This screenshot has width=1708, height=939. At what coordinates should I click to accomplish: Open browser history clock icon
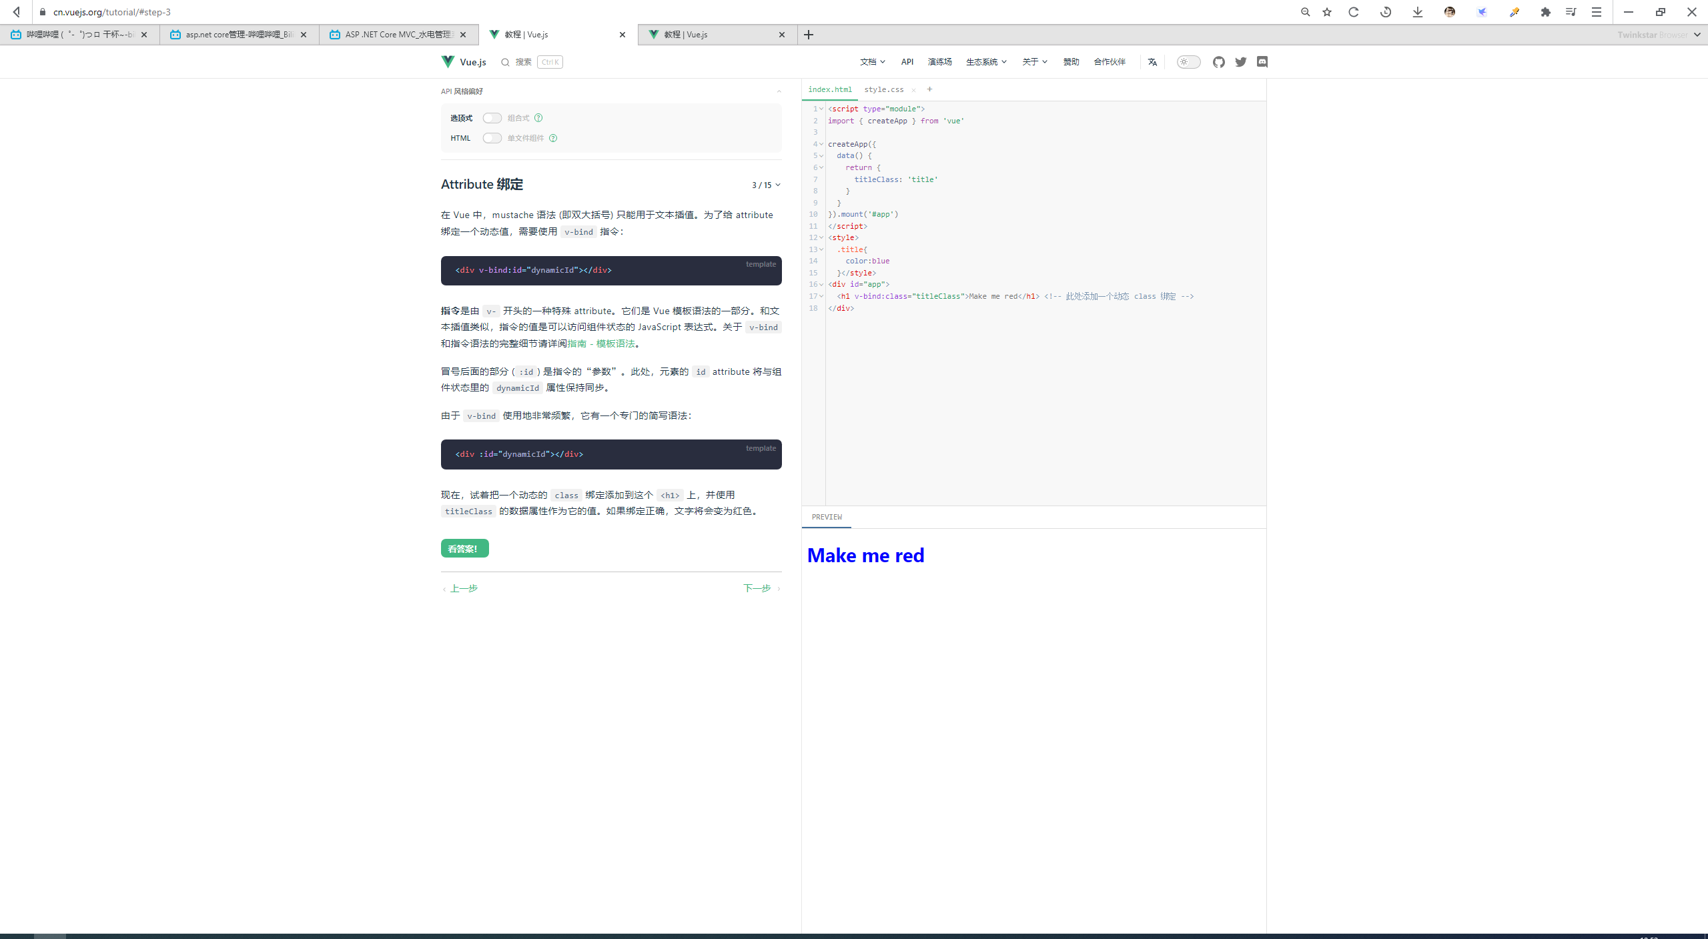click(1386, 12)
